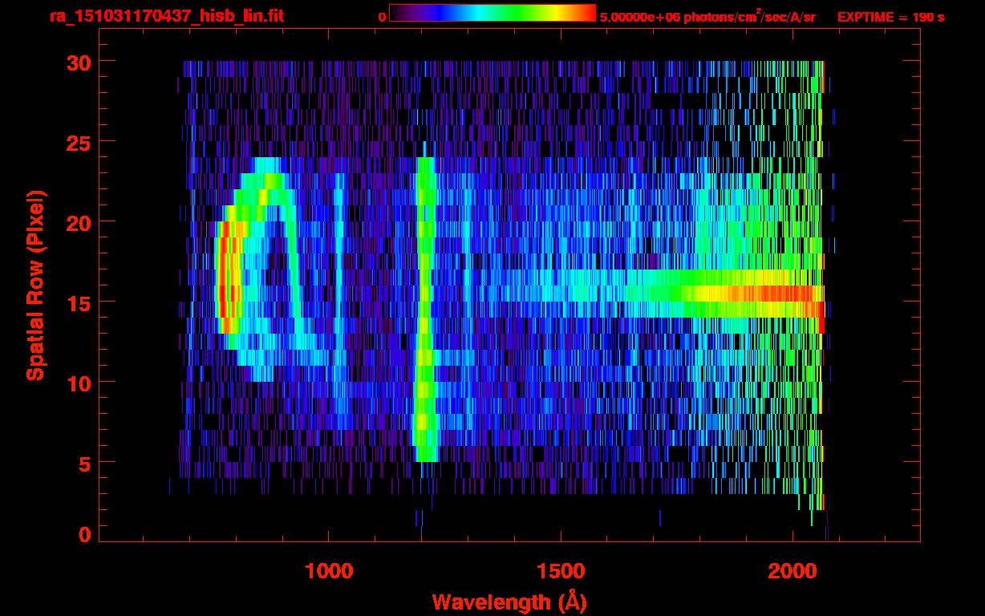The image size is (985, 616).
Task: Click the bright horizontal streak at row 15 near 2000 Å
Action: [x=754, y=294]
